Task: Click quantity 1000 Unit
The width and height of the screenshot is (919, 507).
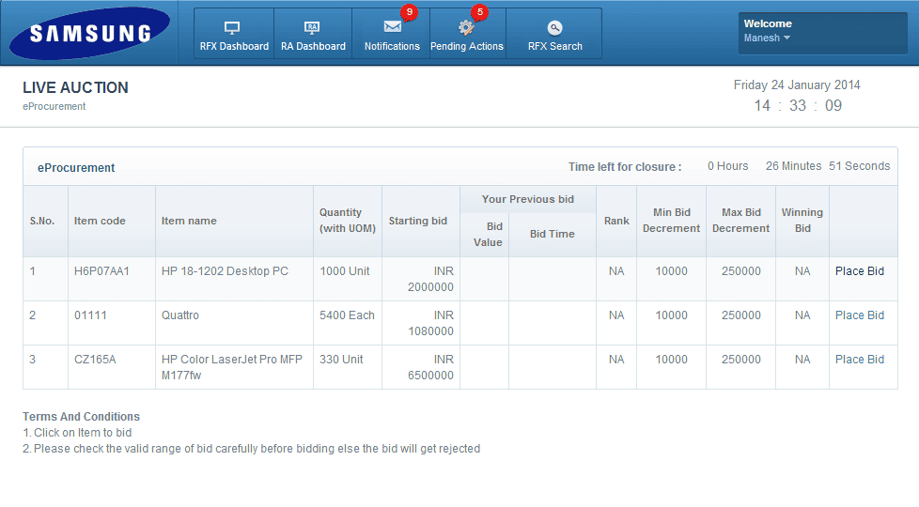Action: (345, 271)
